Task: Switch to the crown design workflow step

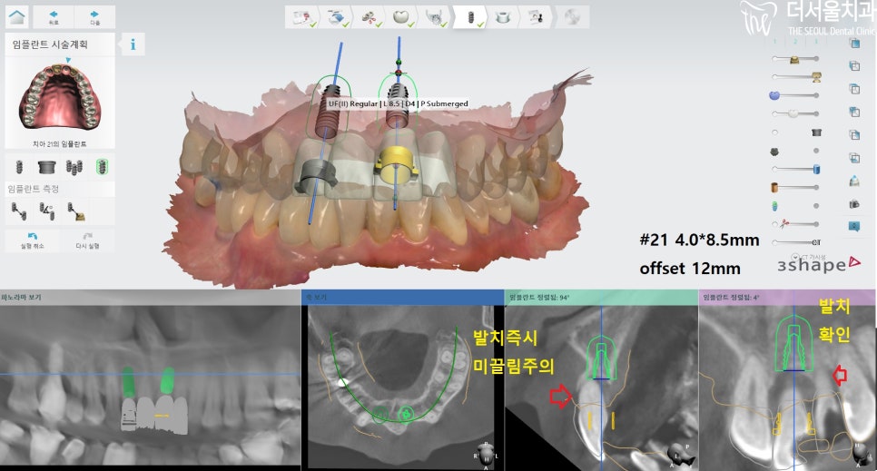Action: 399,16
